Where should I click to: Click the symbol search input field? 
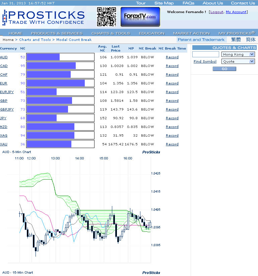click(x=206, y=54)
